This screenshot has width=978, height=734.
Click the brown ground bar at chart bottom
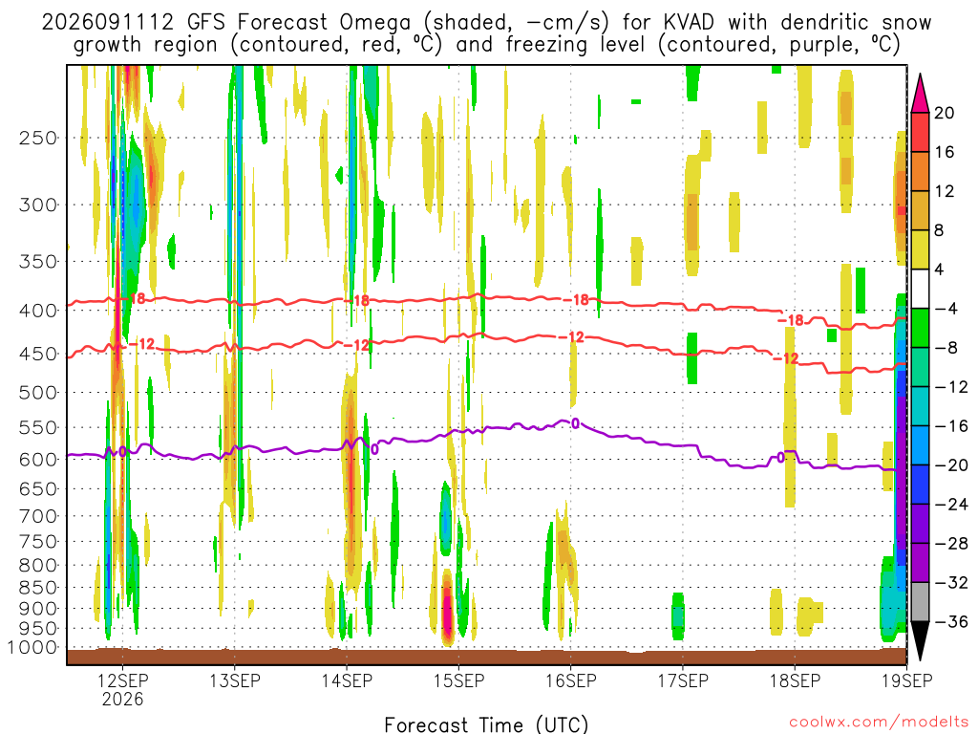(486, 657)
